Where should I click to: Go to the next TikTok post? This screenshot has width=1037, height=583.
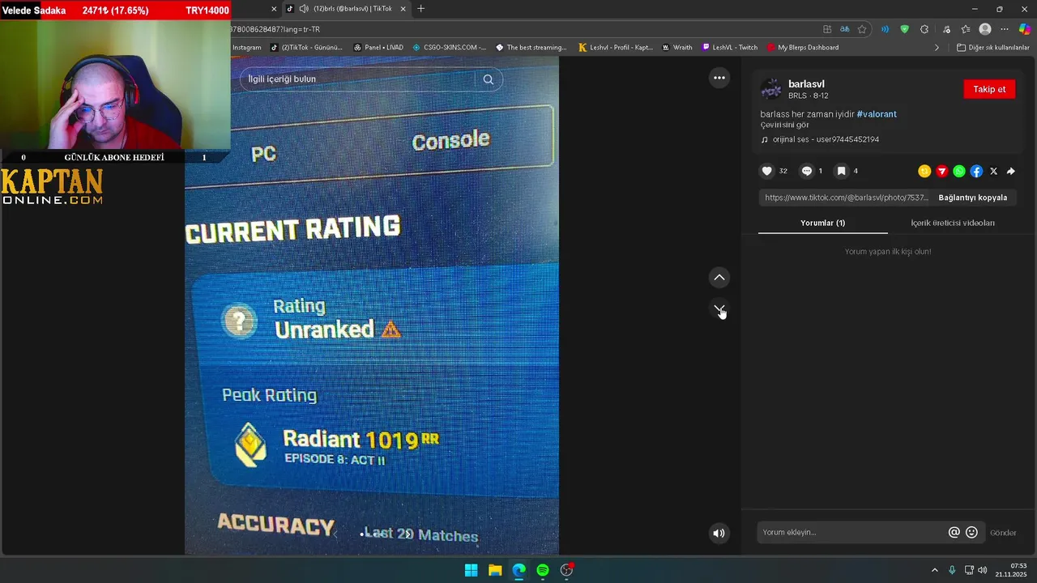point(719,309)
